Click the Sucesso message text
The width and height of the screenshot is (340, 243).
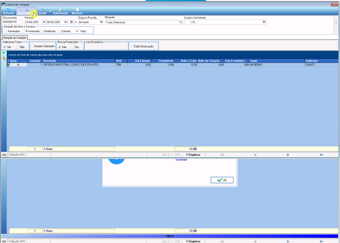(x=181, y=159)
